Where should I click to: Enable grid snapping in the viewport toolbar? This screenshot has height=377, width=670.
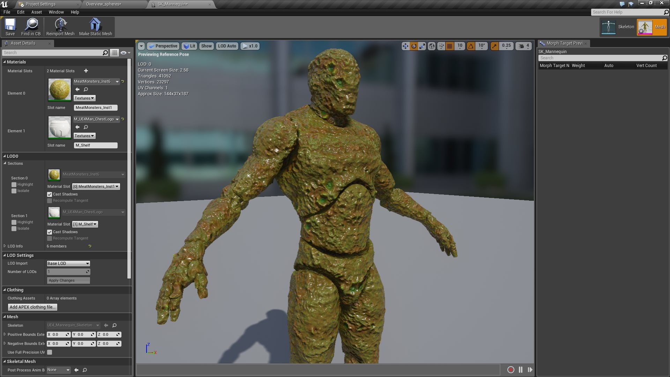(x=449, y=46)
